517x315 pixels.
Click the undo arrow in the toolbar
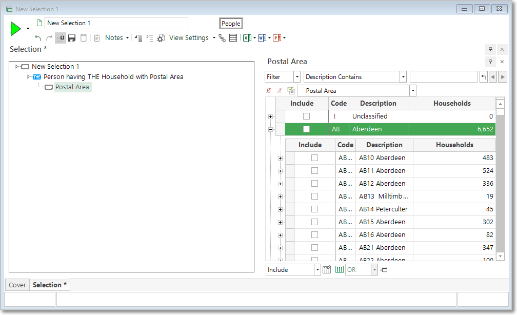coord(38,38)
